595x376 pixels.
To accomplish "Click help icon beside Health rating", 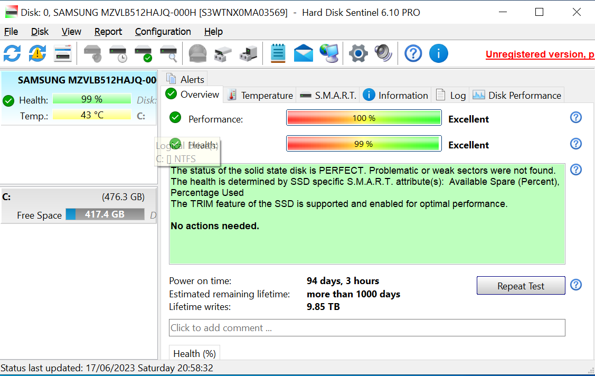I will (575, 144).
